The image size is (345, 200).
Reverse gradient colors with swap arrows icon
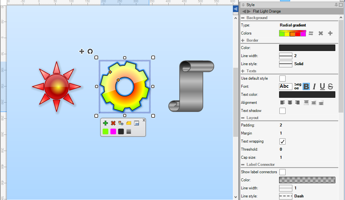tap(311, 33)
